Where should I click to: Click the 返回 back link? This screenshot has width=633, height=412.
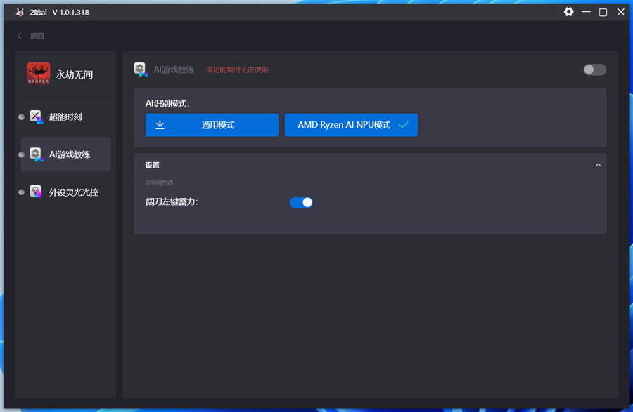point(37,36)
